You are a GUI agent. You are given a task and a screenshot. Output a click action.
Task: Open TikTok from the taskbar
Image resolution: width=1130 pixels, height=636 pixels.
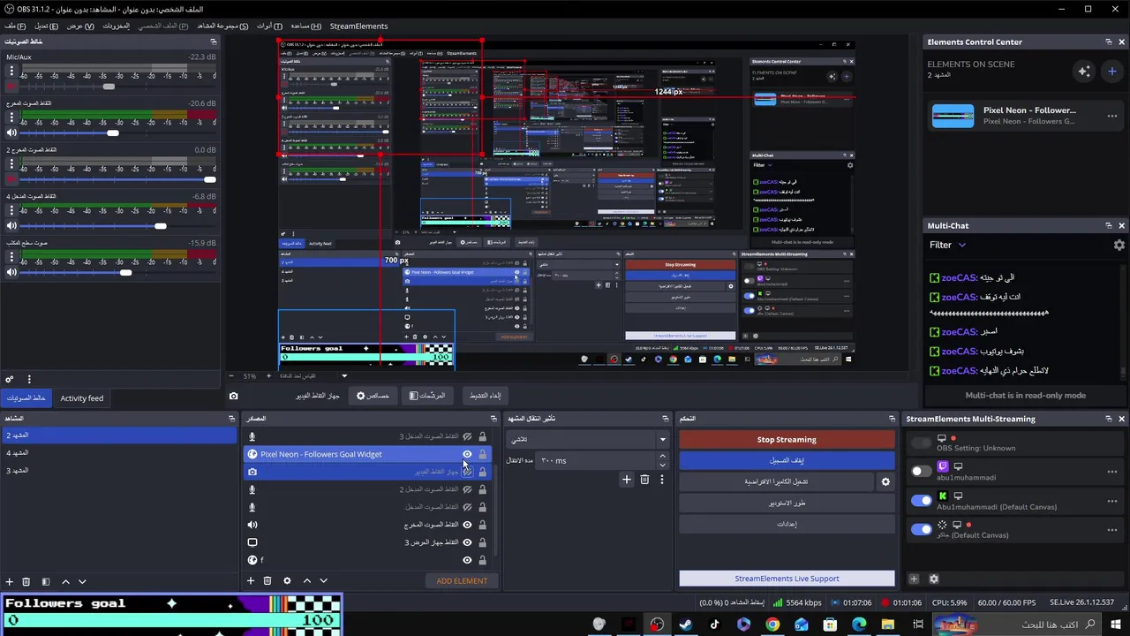click(715, 625)
